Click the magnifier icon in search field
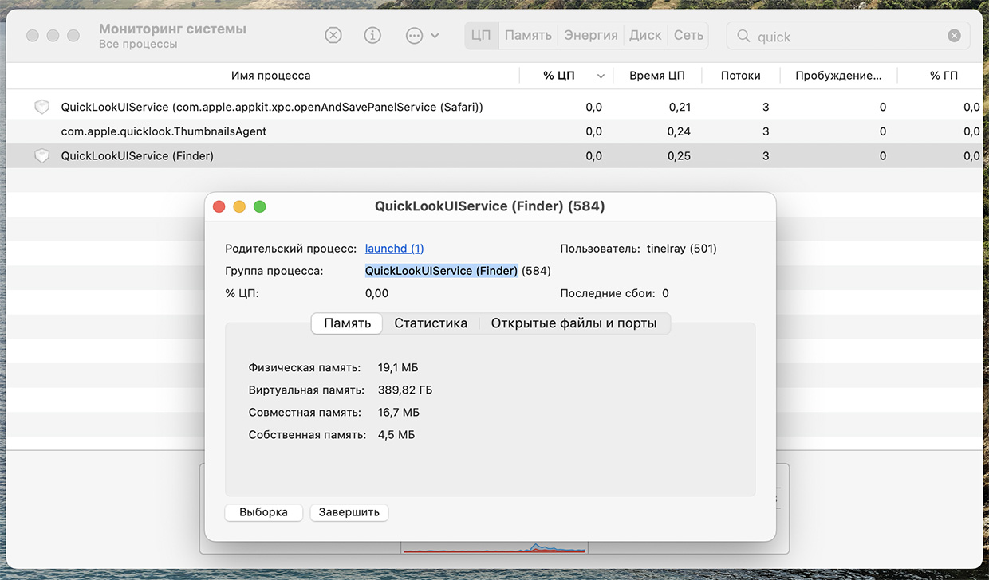The width and height of the screenshot is (989, 580). pyautogui.click(x=743, y=37)
